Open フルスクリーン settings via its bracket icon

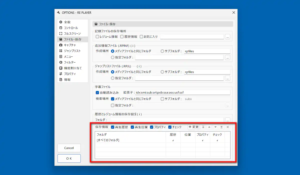(x=61, y=33)
